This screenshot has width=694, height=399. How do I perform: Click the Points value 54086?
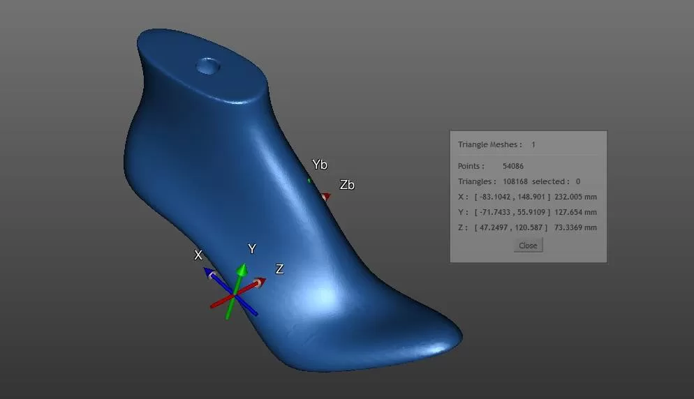click(x=513, y=166)
